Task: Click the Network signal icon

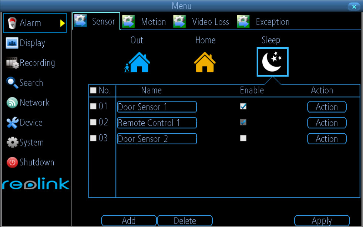Action: click(x=12, y=103)
